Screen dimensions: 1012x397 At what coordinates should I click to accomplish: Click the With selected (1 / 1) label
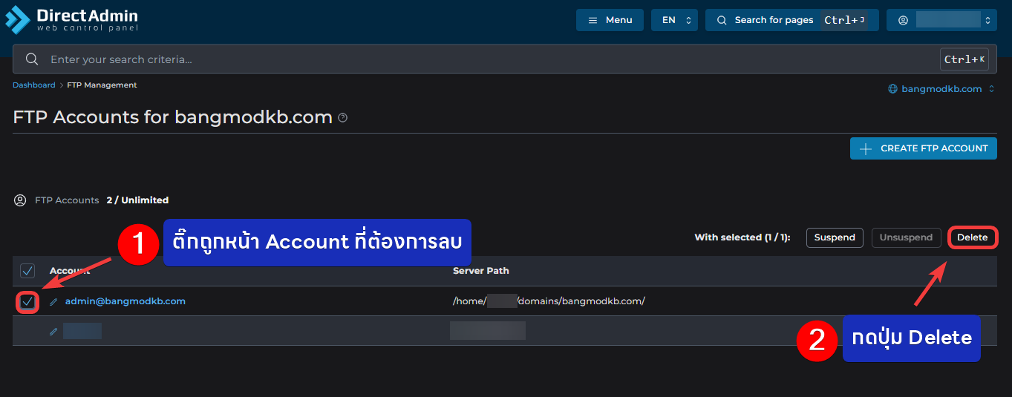coord(742,237)
